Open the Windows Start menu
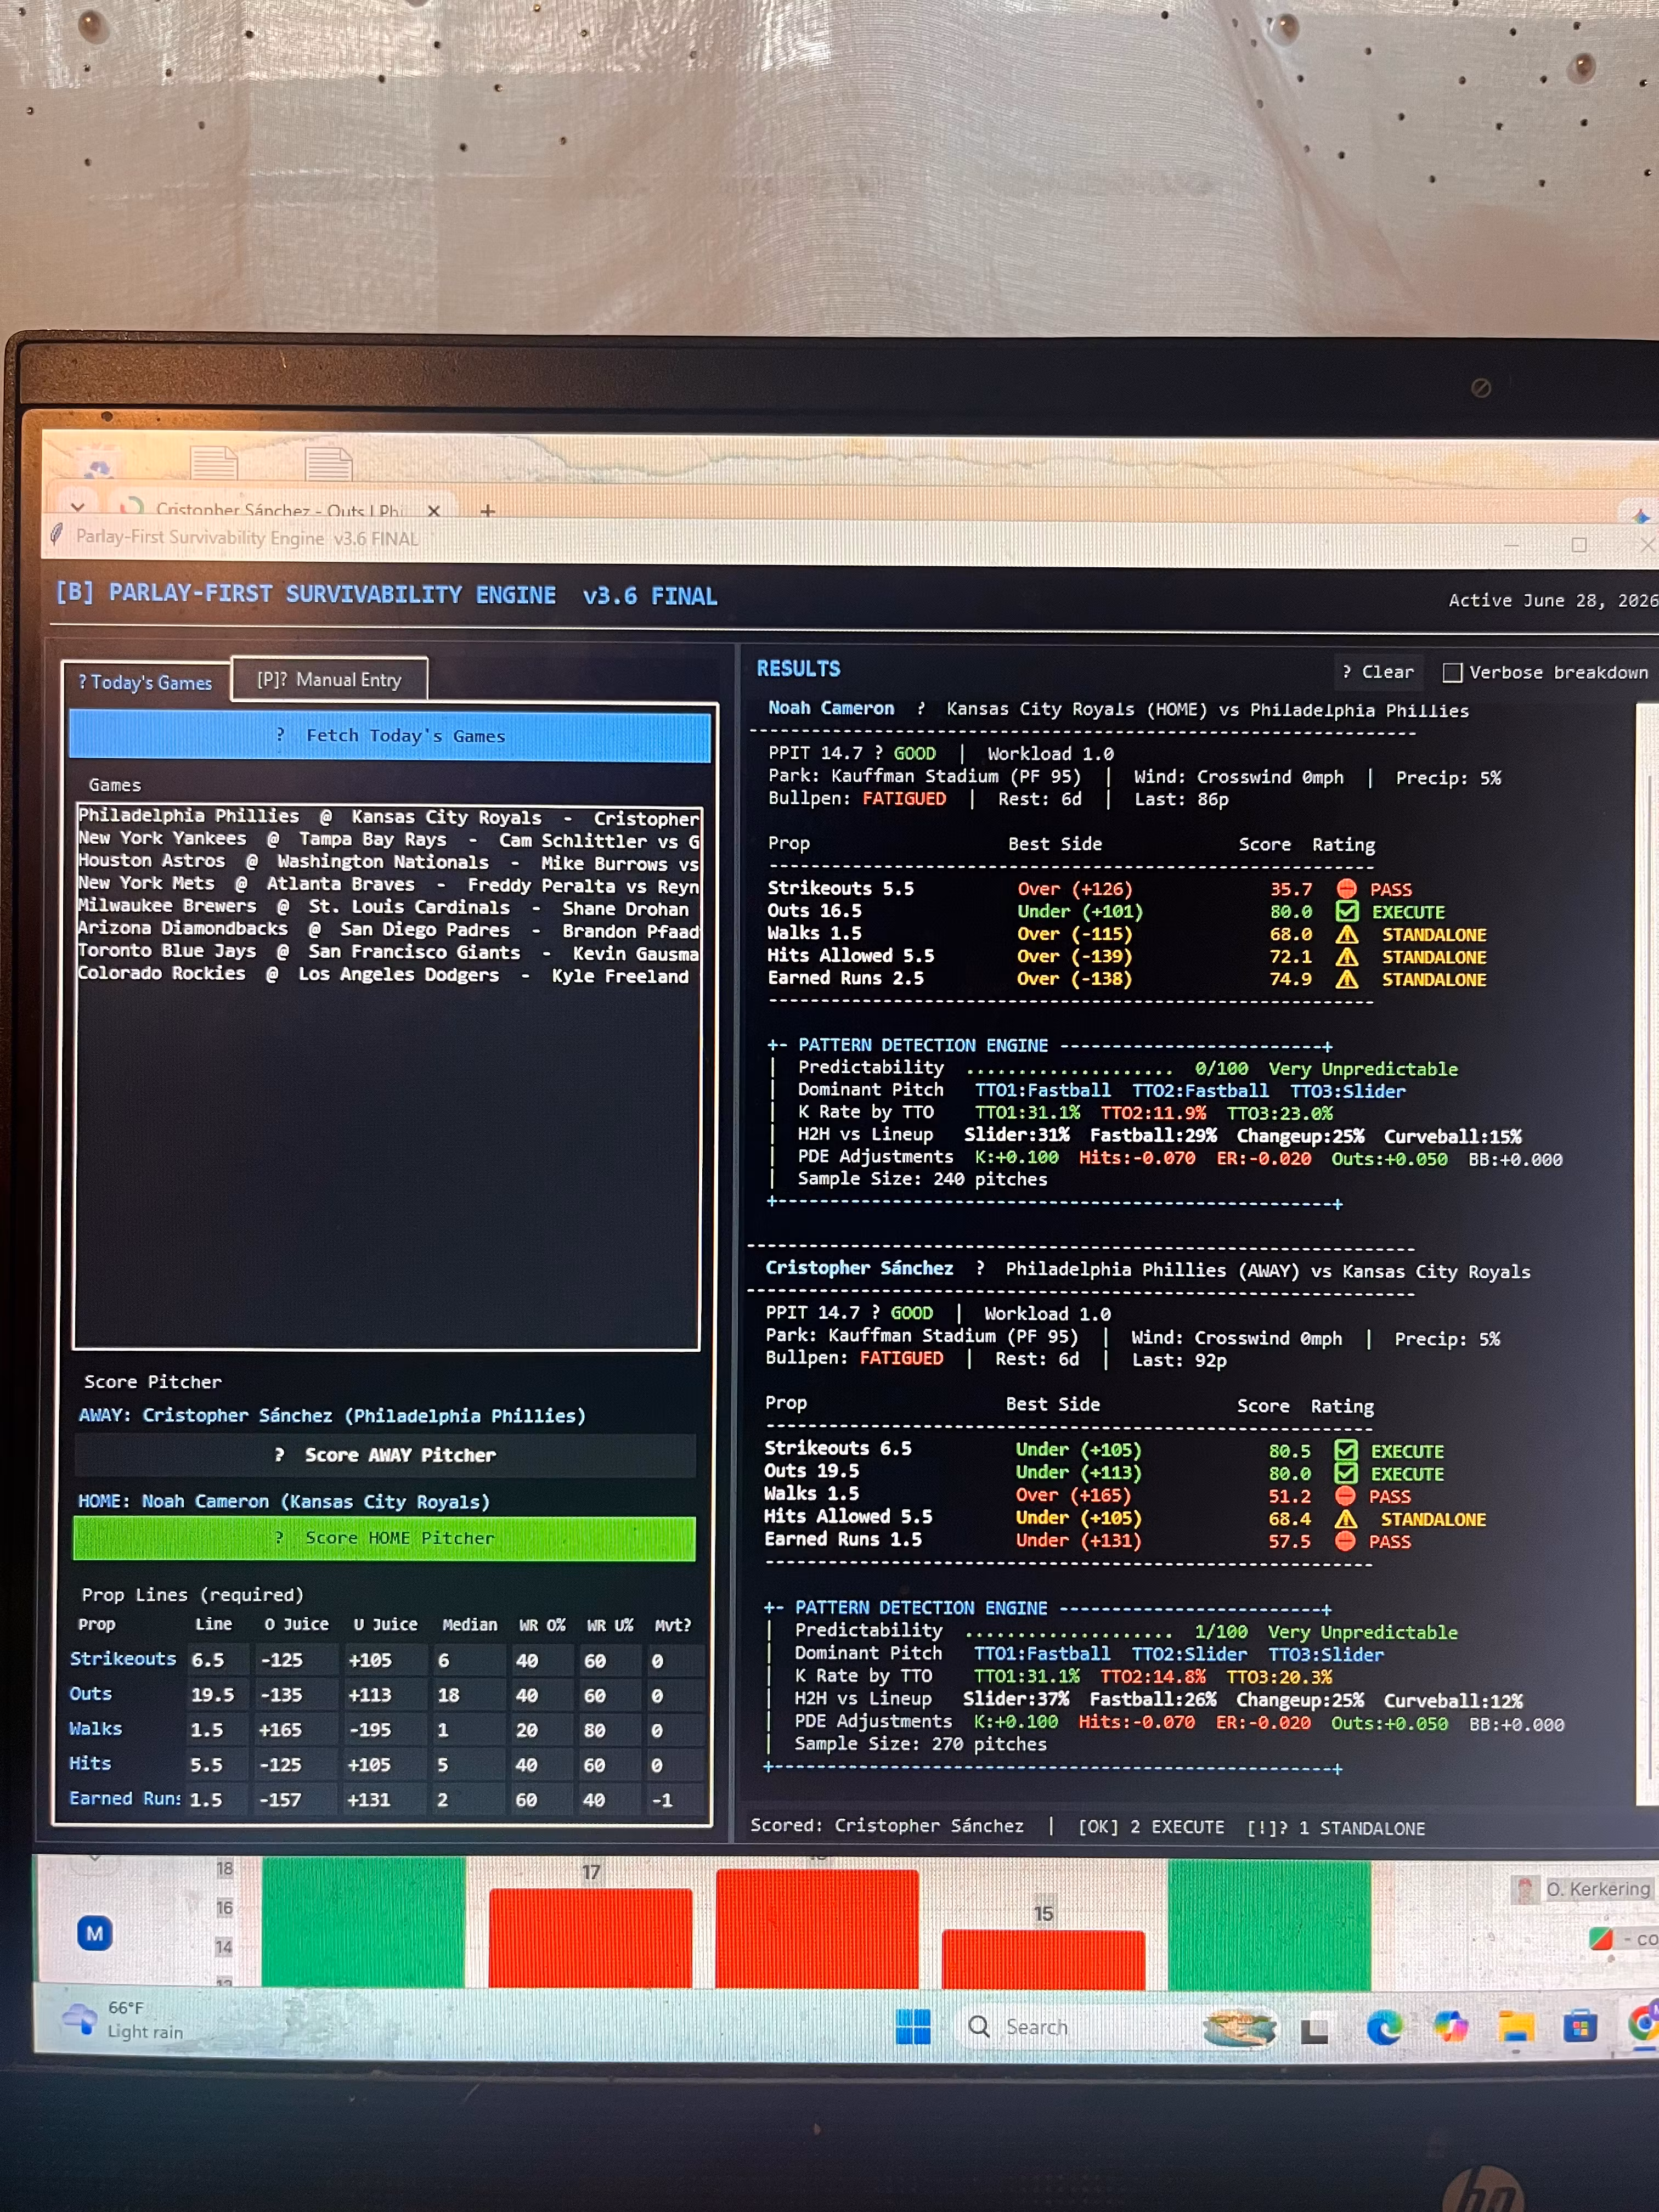1659x2212 pixels. [x=913, y=2027]
